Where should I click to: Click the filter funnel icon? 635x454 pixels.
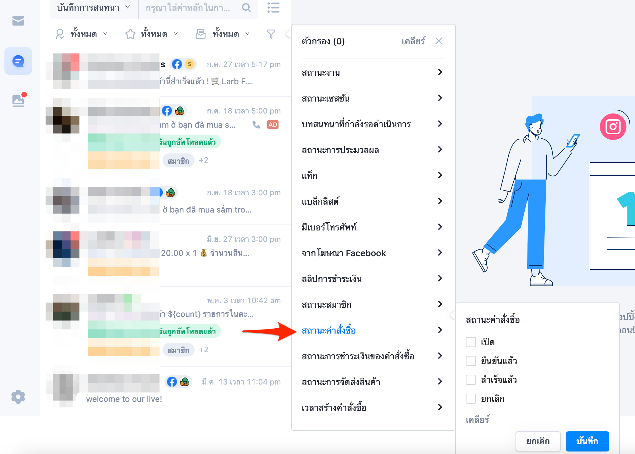tap(271, 34)
